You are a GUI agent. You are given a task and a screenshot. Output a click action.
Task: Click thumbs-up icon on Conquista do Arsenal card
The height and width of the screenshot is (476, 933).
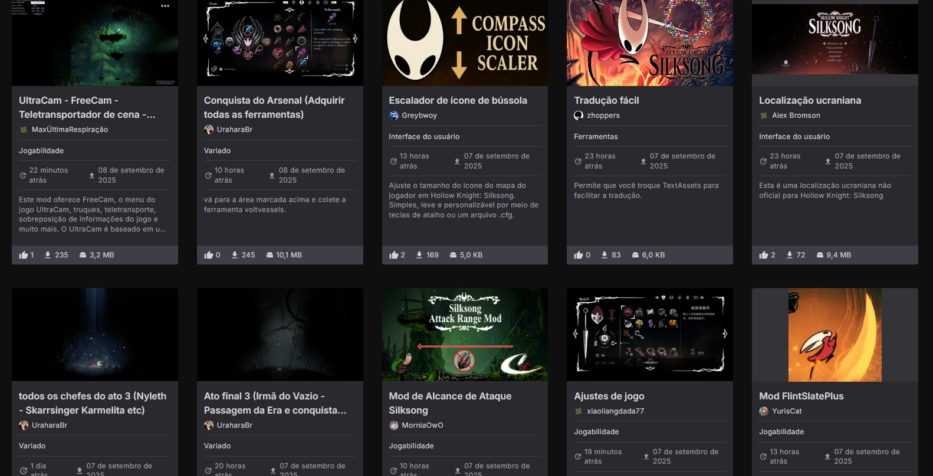(209, 255)
